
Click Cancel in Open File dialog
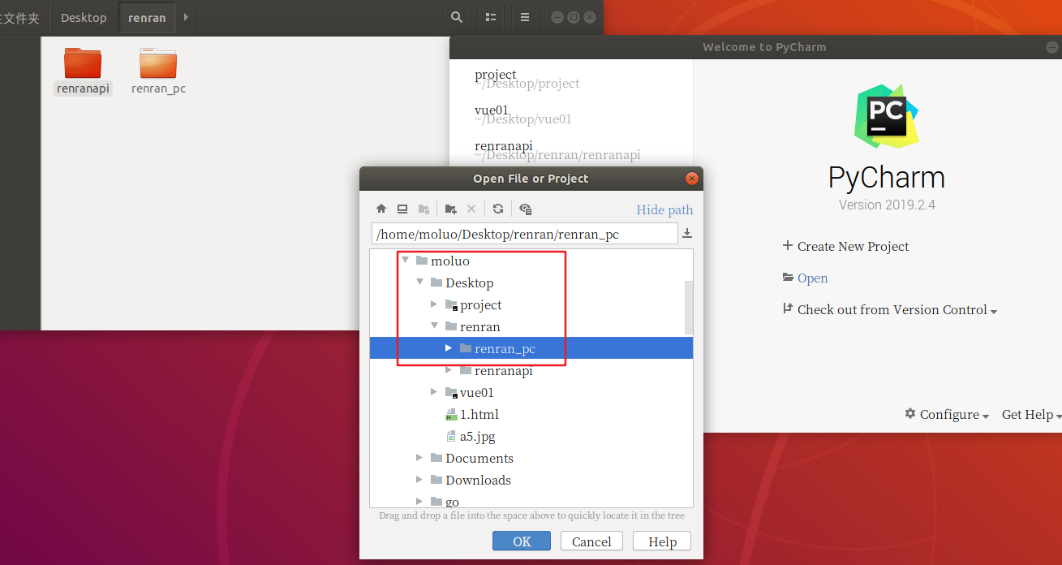(591, 541)
